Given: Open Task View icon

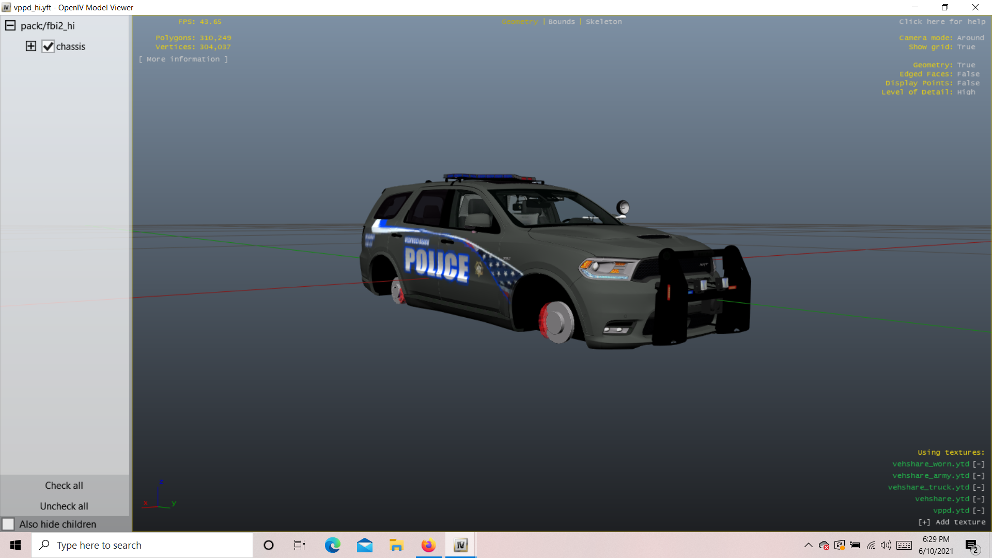Looking at the screenshot, I should tap(299, 545).
